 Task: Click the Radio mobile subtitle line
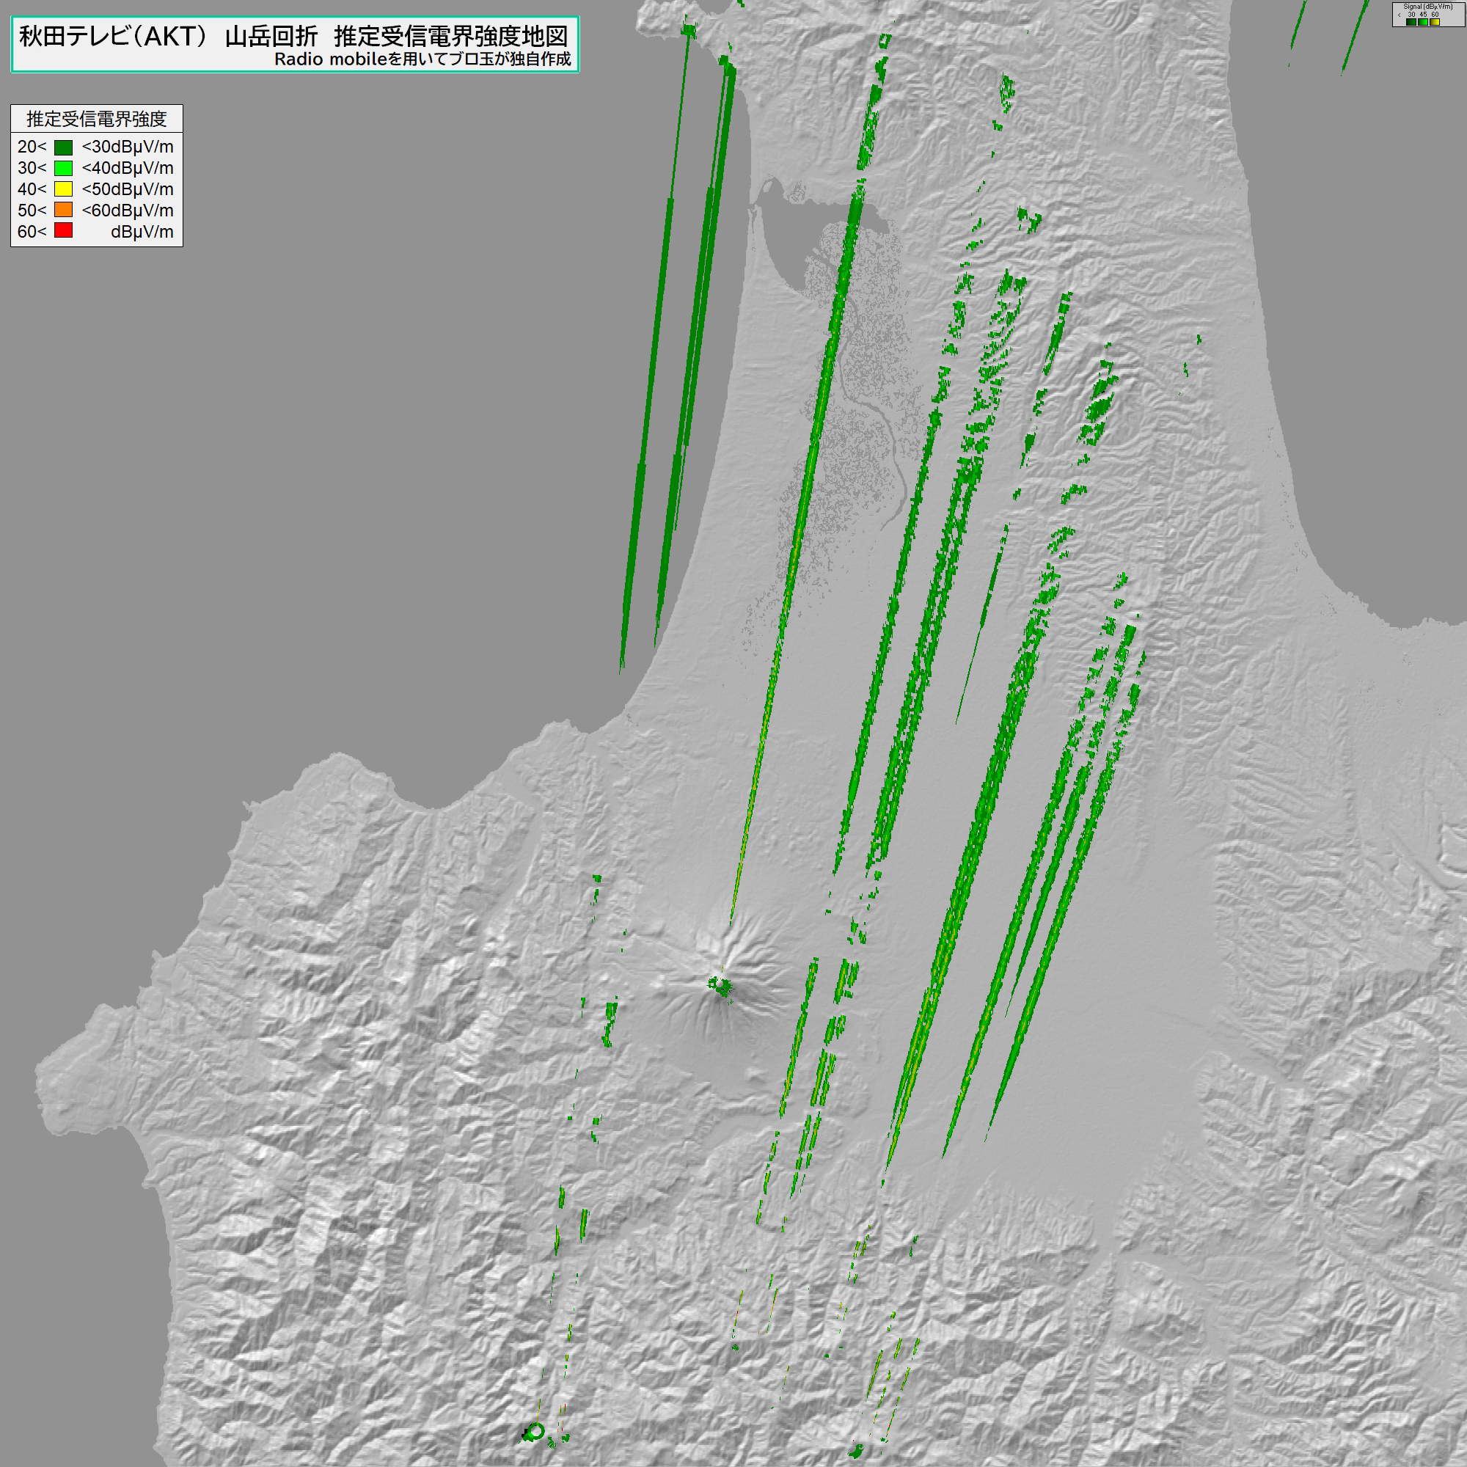pos(422,59)
